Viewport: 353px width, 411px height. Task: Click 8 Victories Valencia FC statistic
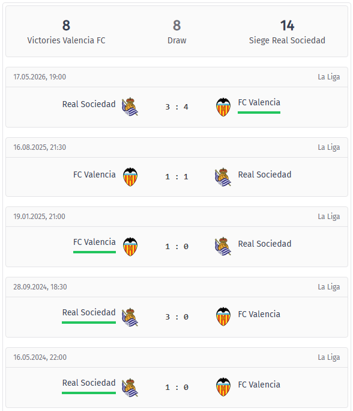pyautogui.click(x=66, y=32)
